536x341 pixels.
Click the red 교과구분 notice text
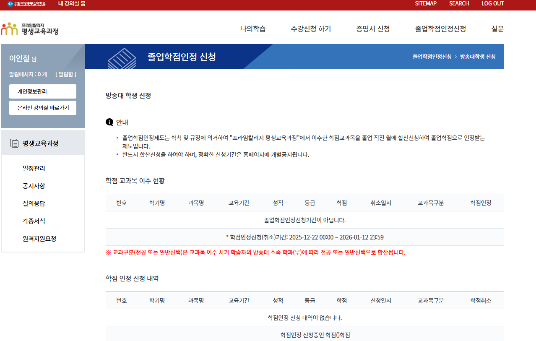256,252
